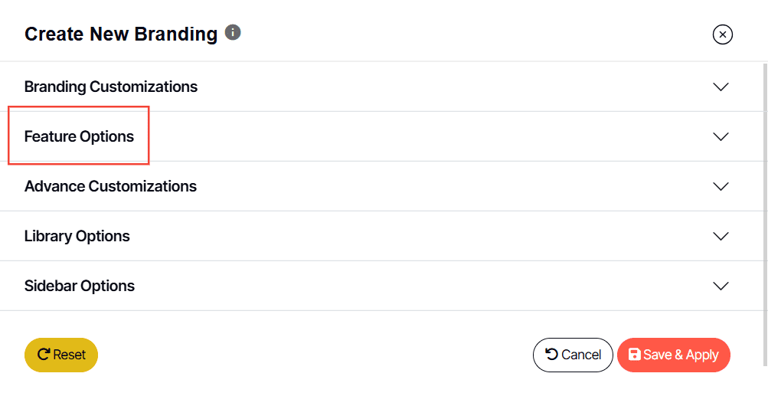
Task: Select the Feature Options section heading
Action: point(79,136)
